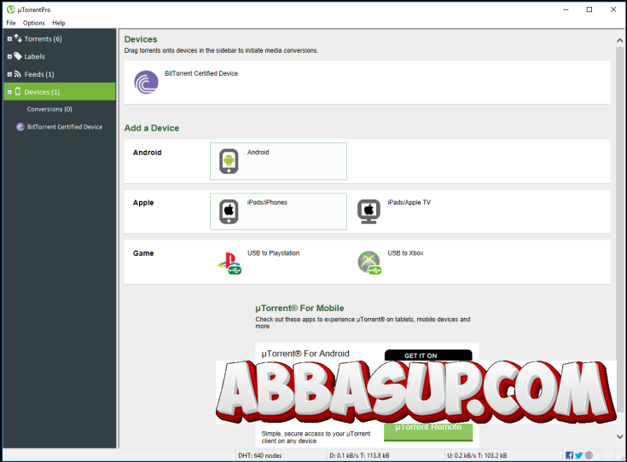This screenshot has width=627, height=462.
Task: Click BitTorrent Certified Device label in main panel
Action: pyautogui.click(x=201, y=73)
